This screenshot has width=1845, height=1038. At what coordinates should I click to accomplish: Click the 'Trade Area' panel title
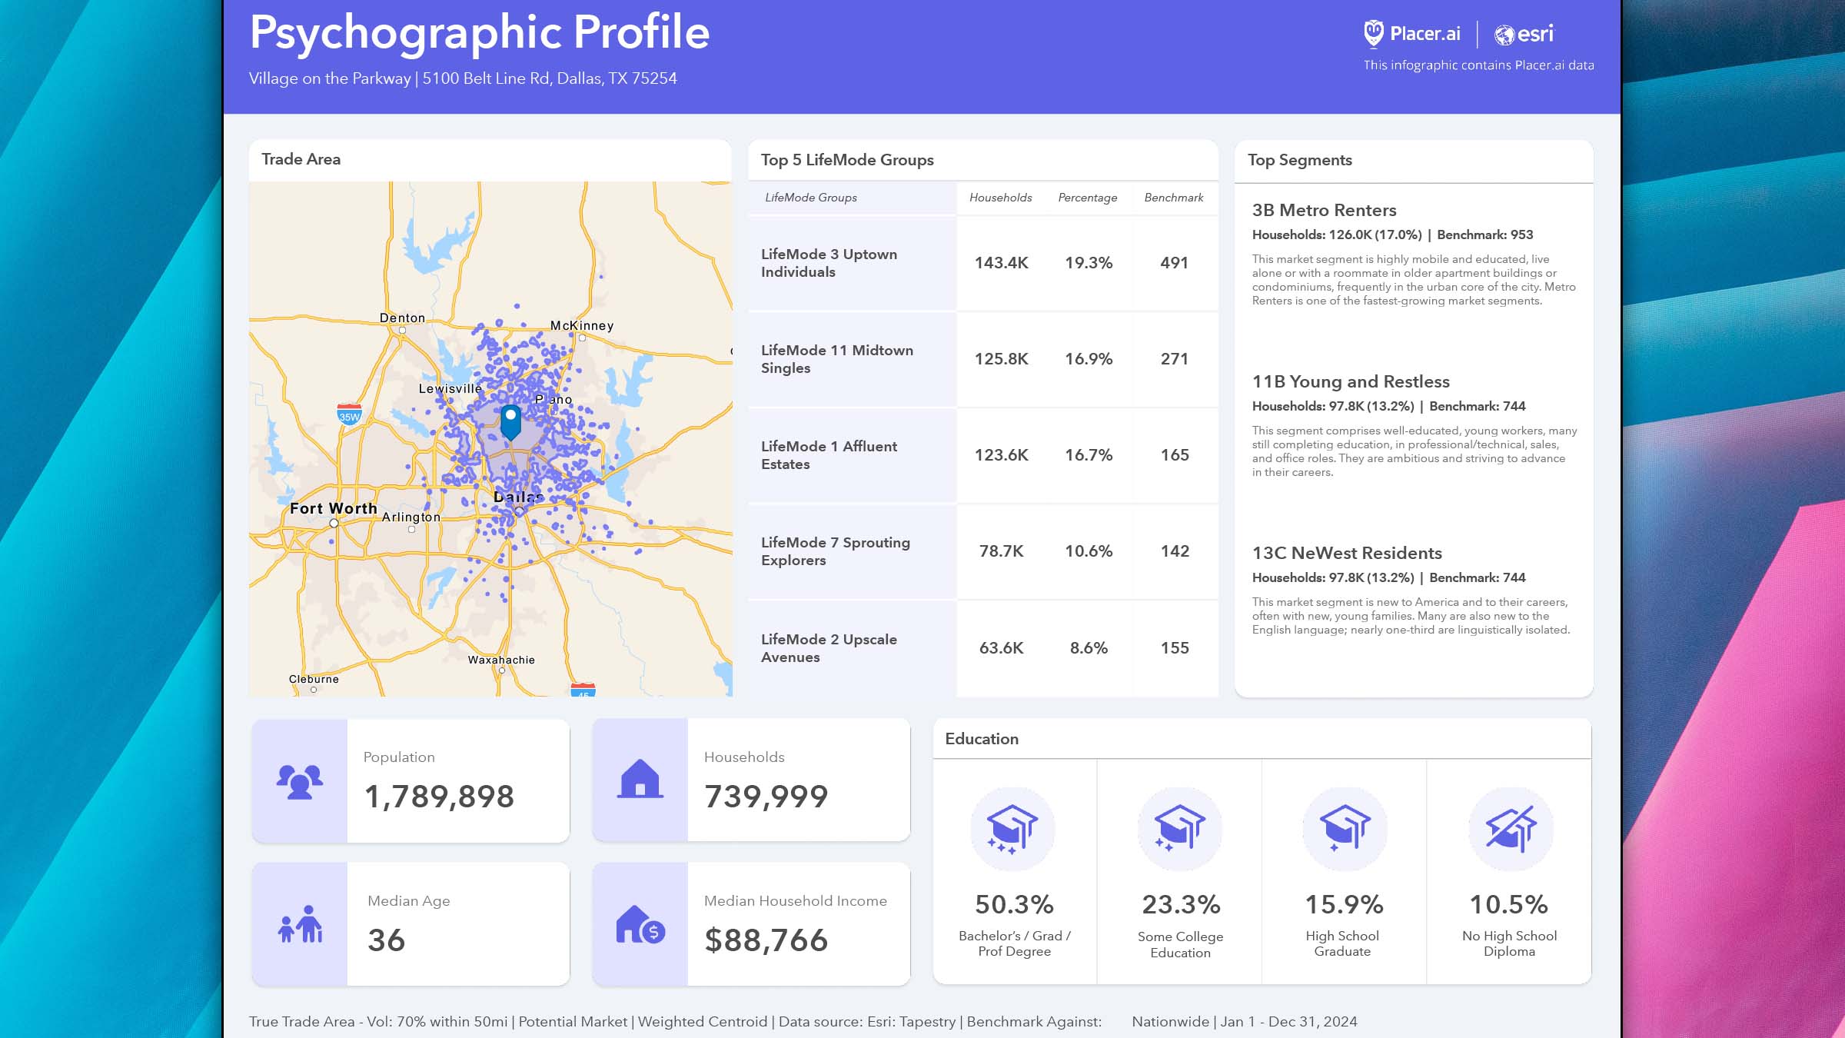tap(301, 159)
